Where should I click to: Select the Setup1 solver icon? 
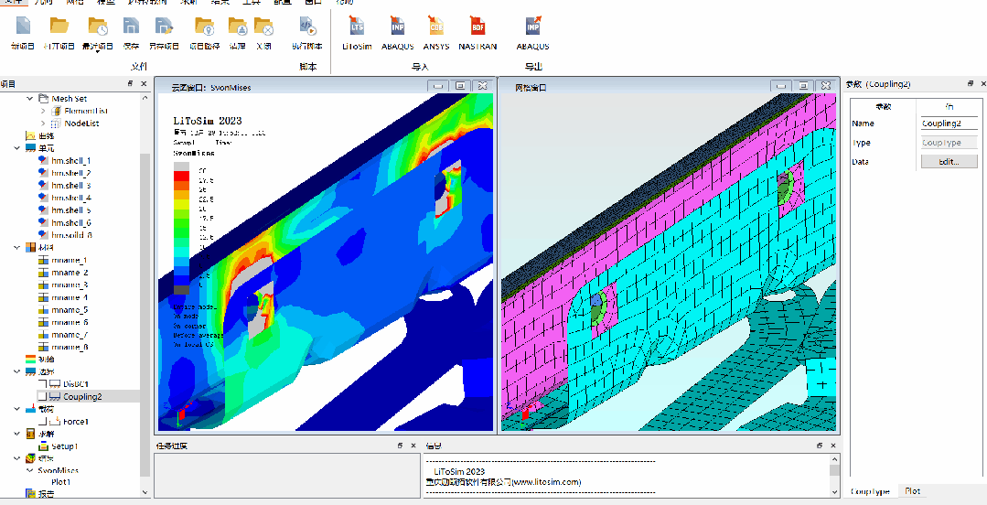(x=43, y=446)
